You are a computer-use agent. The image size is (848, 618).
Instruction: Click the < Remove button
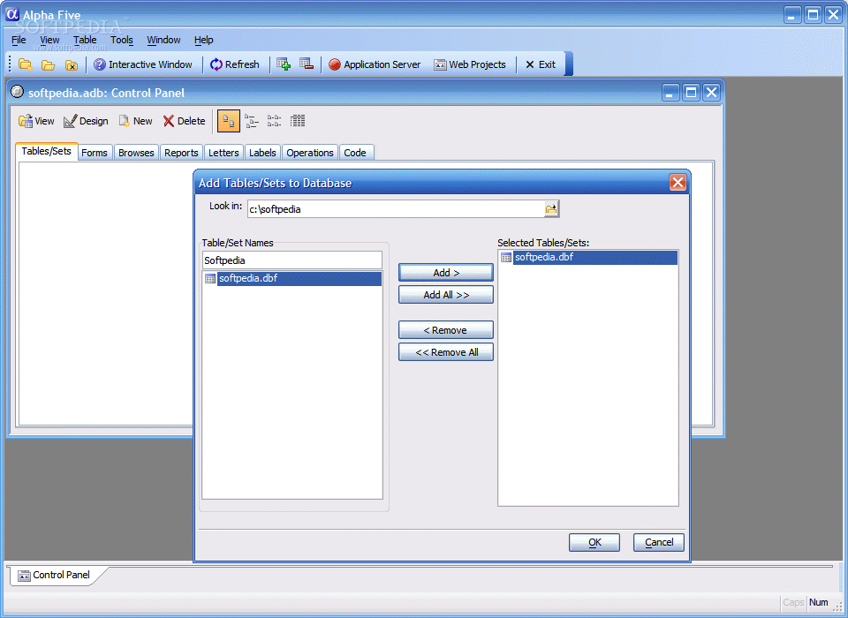tap(446, 330)
